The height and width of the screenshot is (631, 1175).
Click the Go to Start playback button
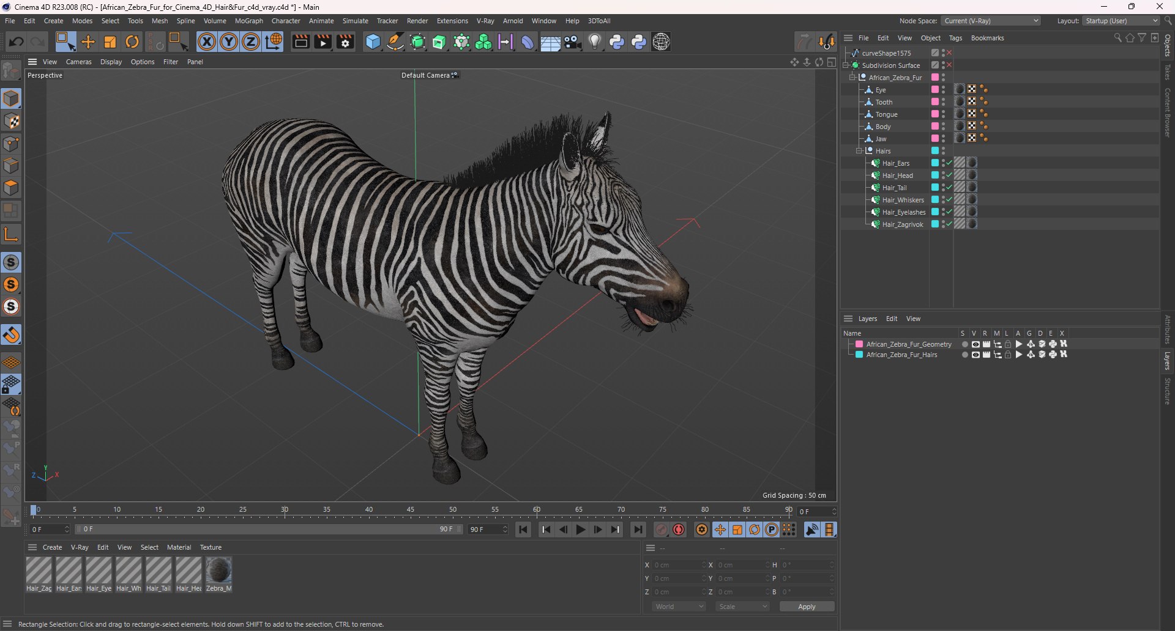click(x=523, y=530)
